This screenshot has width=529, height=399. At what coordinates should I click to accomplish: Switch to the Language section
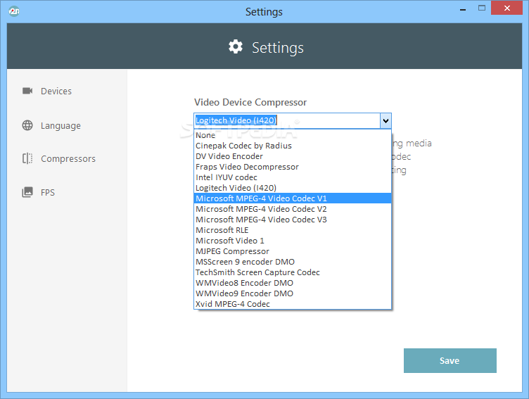pyautogui.click(x=60, y=125)
